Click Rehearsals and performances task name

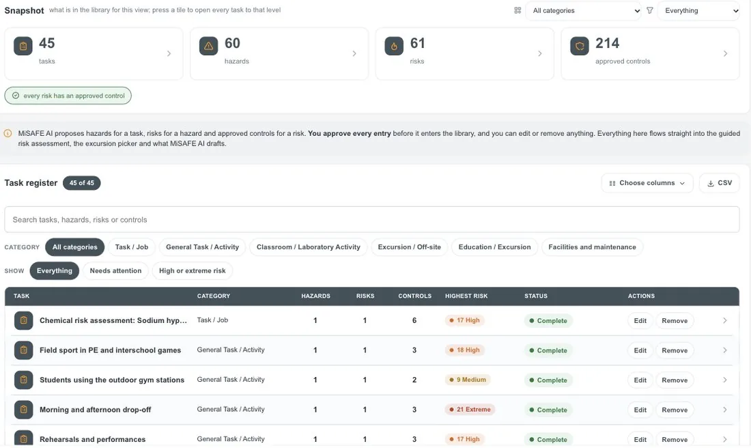pyautogui.click(x=92, y=439)
